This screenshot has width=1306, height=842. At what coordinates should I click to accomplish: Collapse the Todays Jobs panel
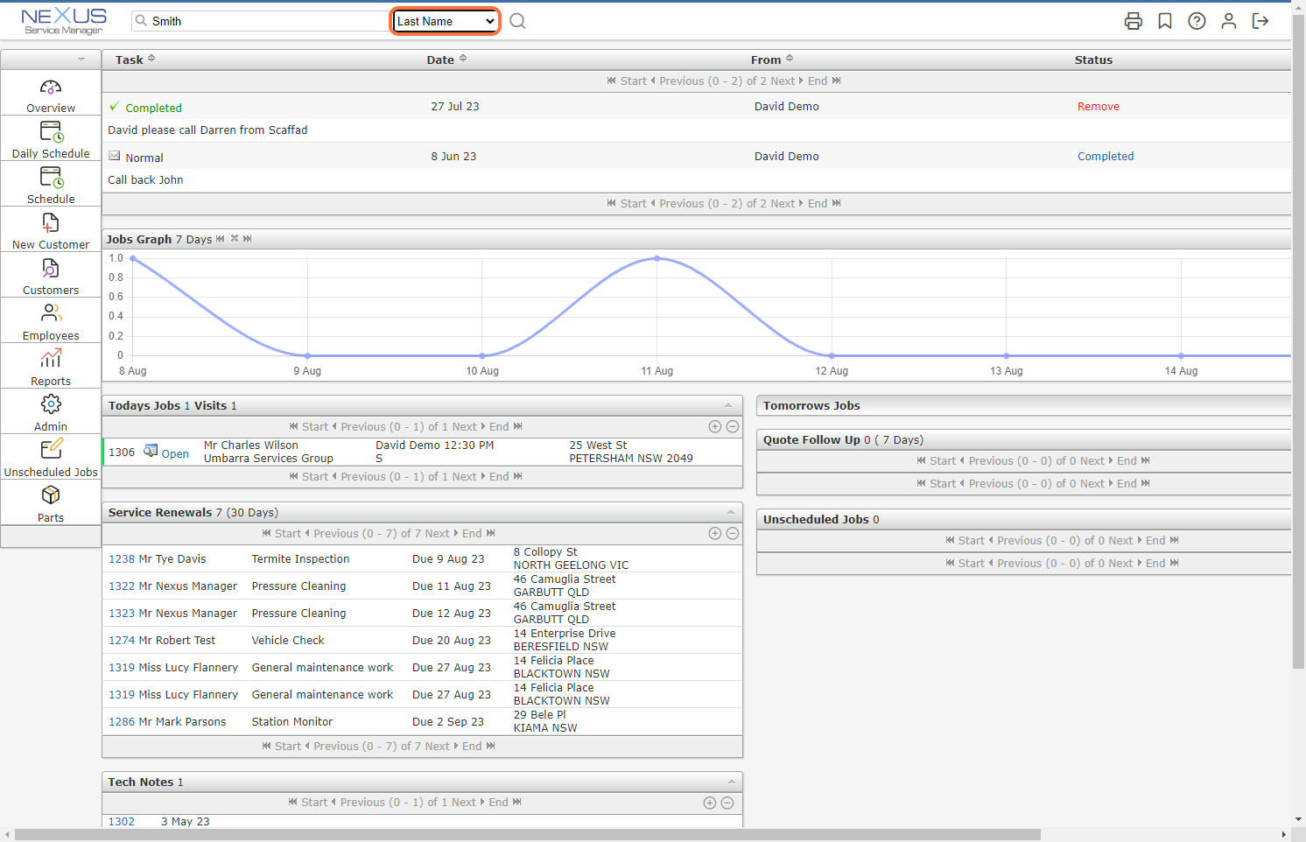728,406
